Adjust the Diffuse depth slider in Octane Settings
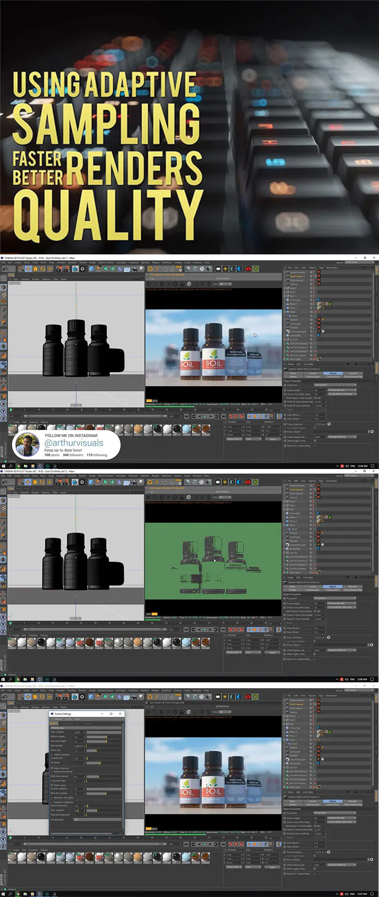 click(x=104, y=737)
